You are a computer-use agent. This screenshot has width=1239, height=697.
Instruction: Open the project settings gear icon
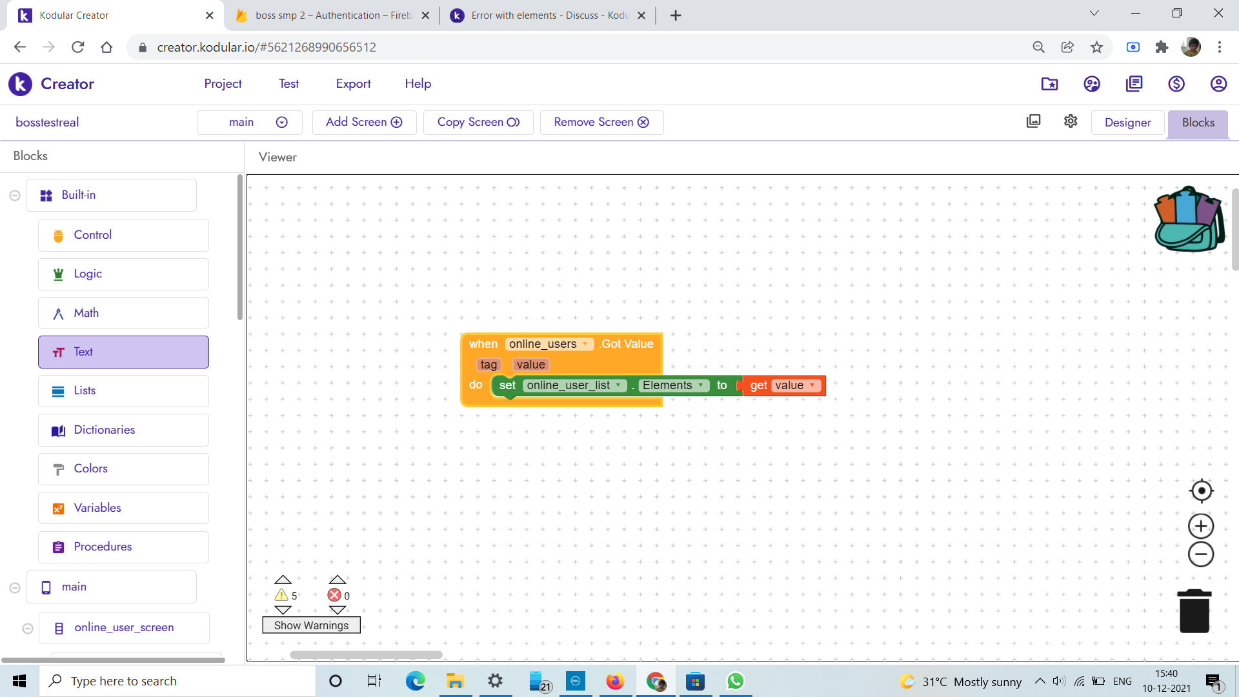1071,121
